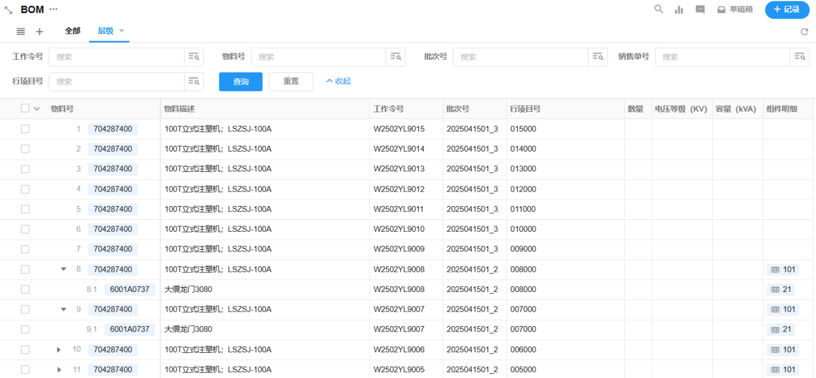Add a new view with plus icon
The image size is (816, 378).
click(x=39, y=32)
